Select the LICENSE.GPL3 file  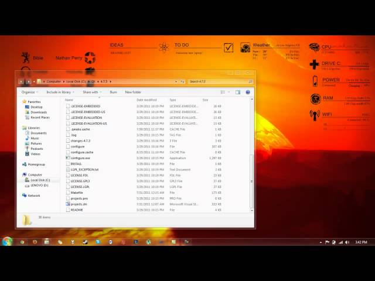pyautogui.click(x=80, y=181)
